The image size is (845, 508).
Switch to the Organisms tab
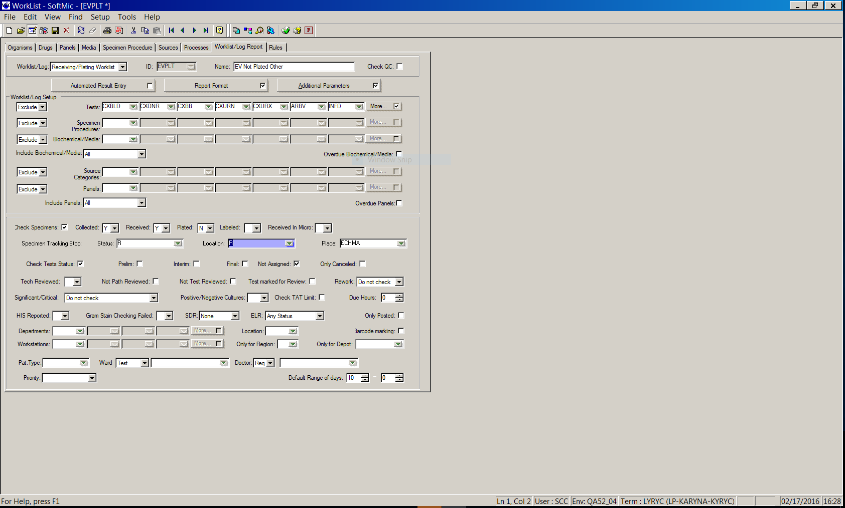(20, 48)
